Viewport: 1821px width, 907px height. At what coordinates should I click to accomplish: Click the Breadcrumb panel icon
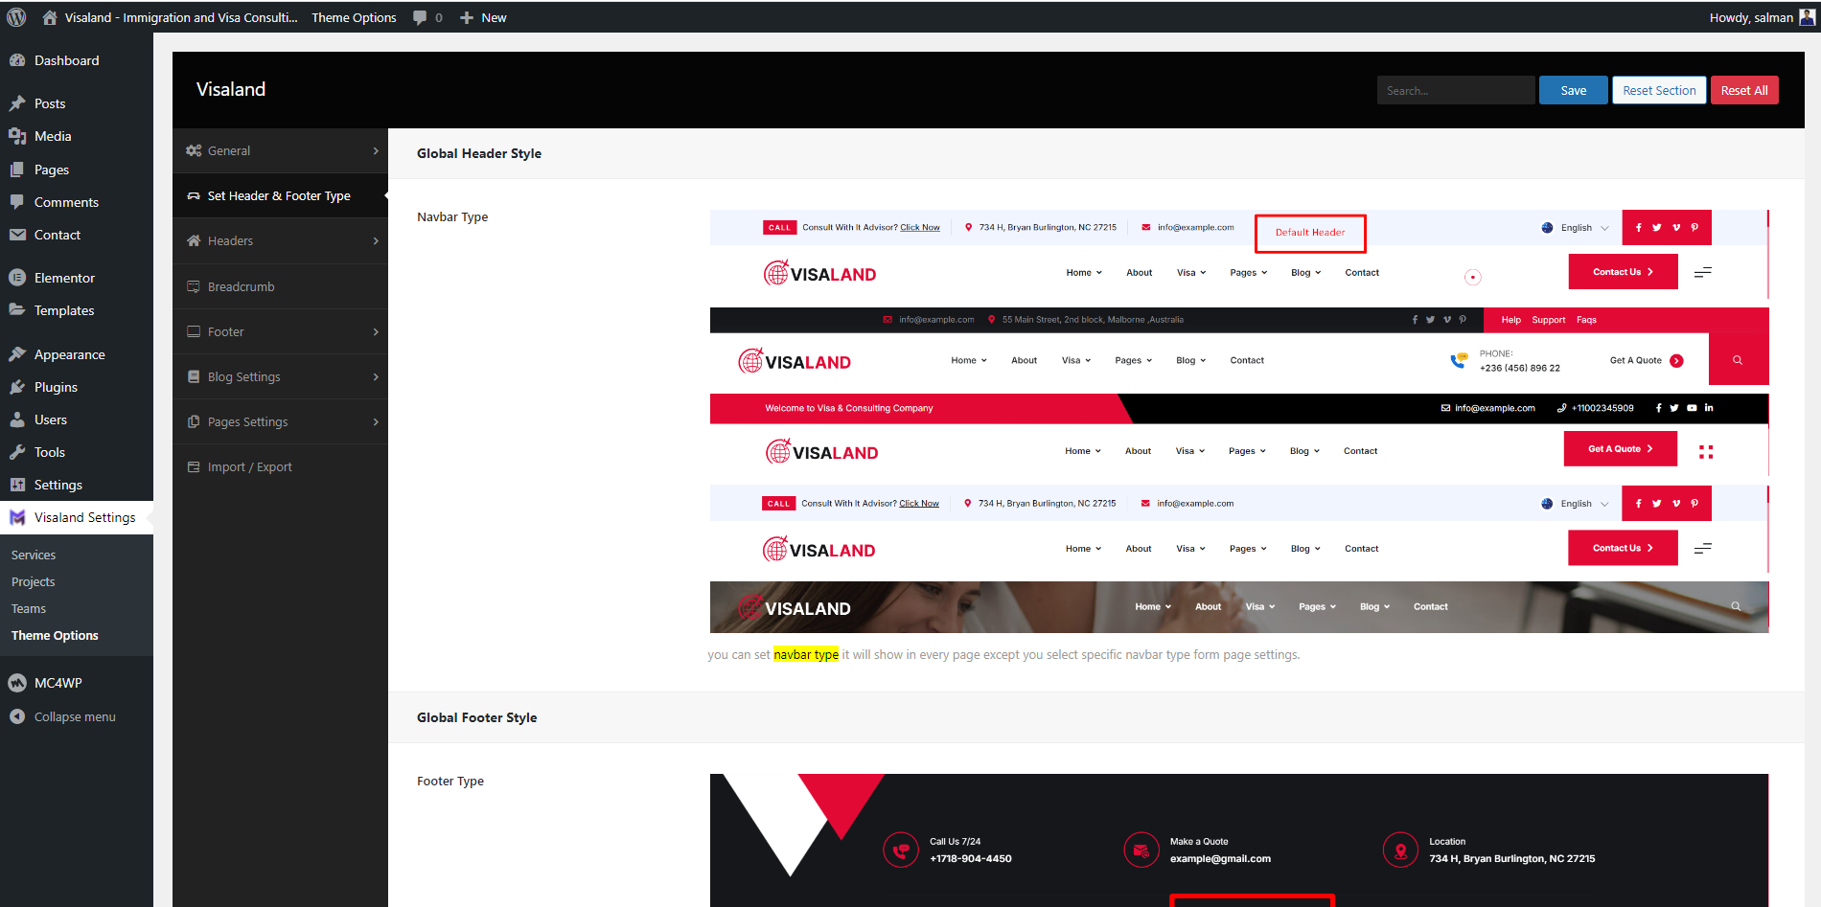click(194, 286)
